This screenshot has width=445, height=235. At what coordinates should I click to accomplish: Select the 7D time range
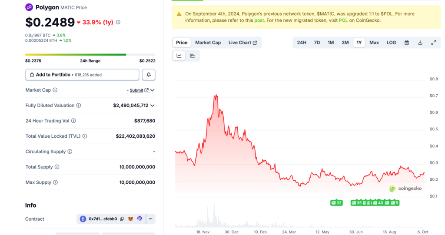coord(317,43)
